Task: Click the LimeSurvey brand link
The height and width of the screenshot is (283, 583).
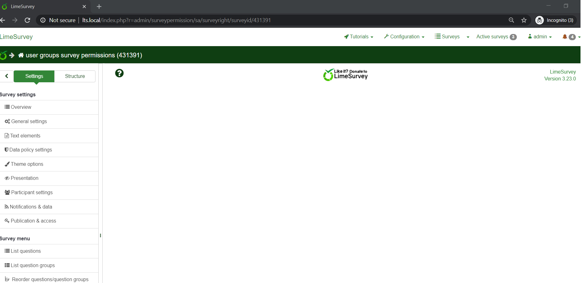Action: tap(16, 37)
